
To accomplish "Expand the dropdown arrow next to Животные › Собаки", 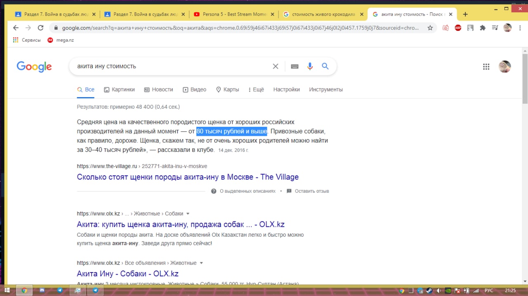I will tap(188, 214).
